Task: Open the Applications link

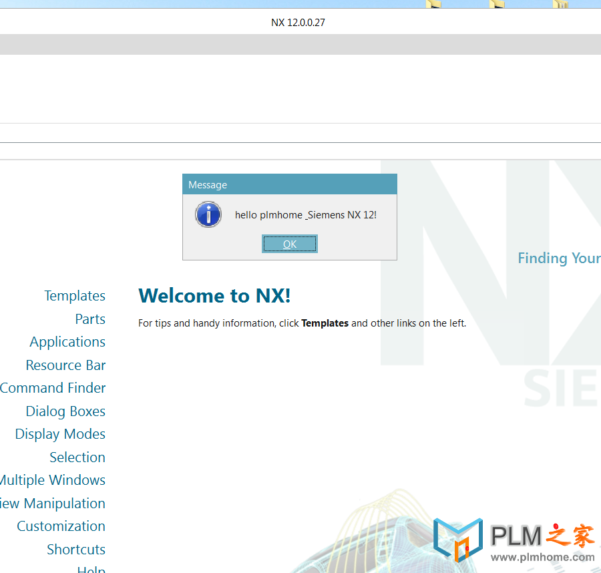Action: (67, 342)
